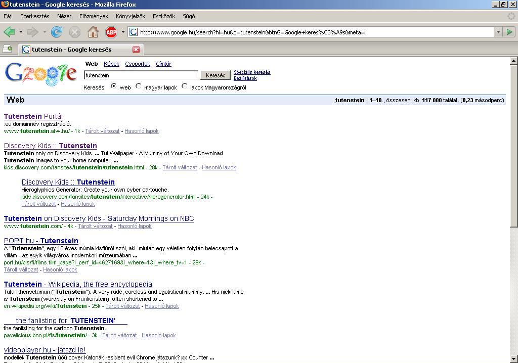518x363 pixels.
Task: Open Hasonló lapok for the Wikipedia result
Action: [x=162, y=306]
